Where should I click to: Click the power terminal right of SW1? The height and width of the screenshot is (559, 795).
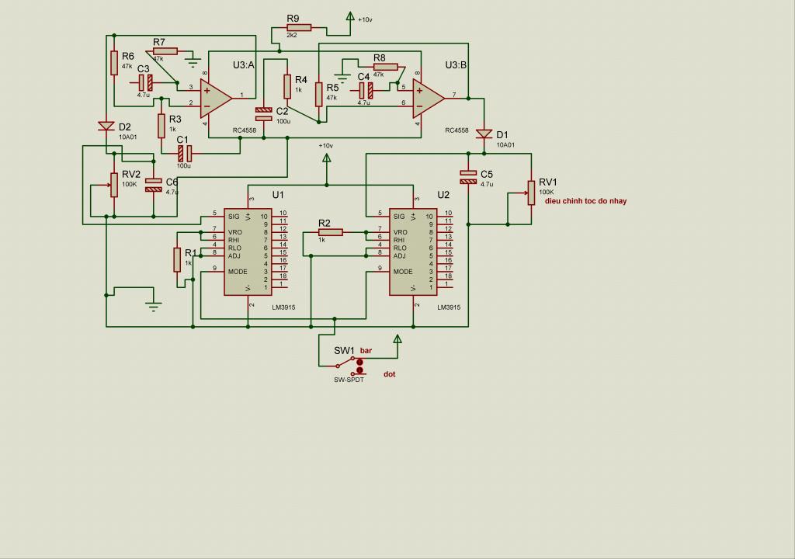[x=397, y=339]
